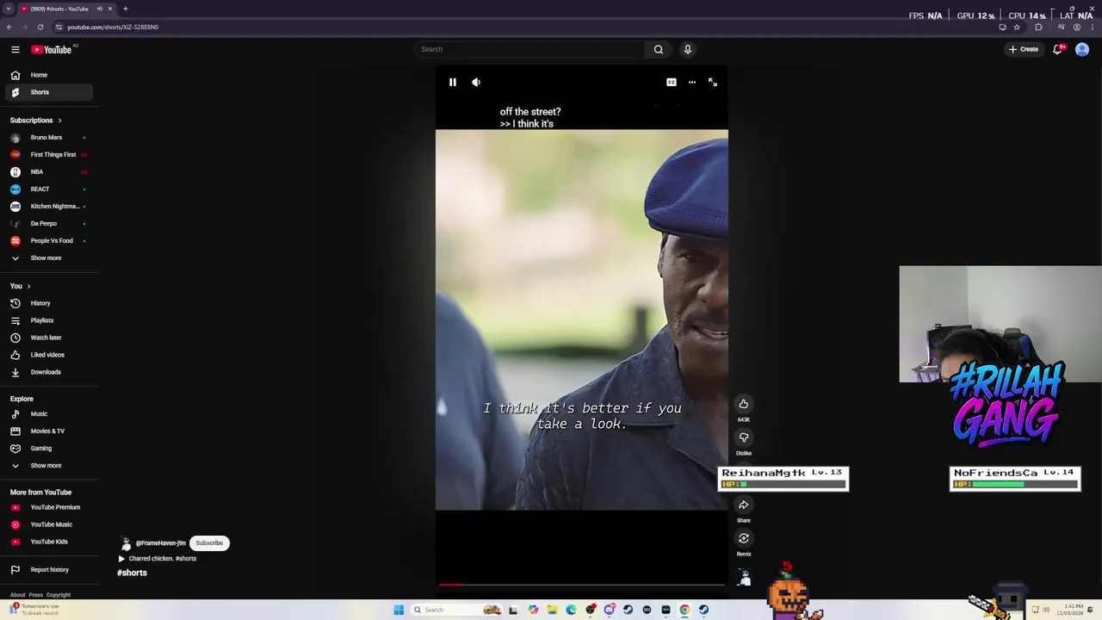
Task: Open First Things First subscription
Action: (50, 155)
